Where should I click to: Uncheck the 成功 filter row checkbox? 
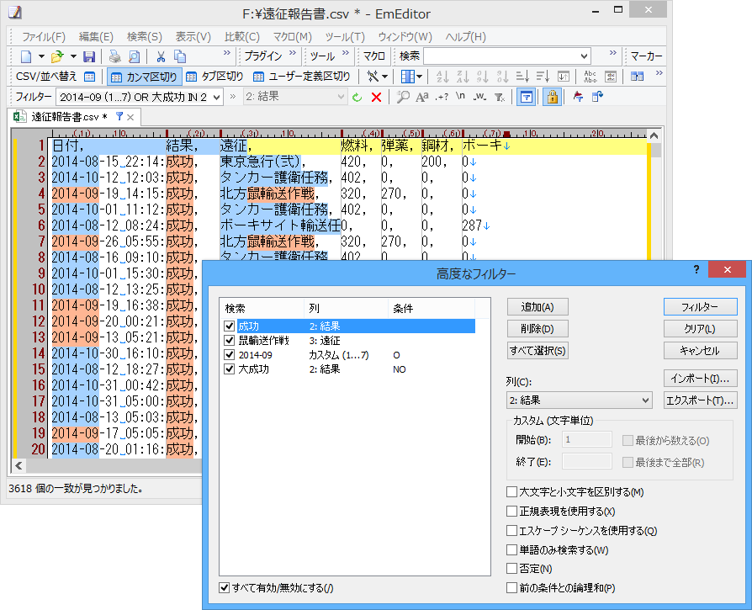[x=230, y=326]
